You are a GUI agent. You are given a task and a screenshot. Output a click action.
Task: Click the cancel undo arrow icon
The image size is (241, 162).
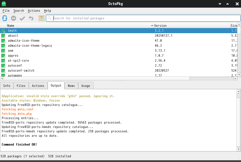point(31,18)
